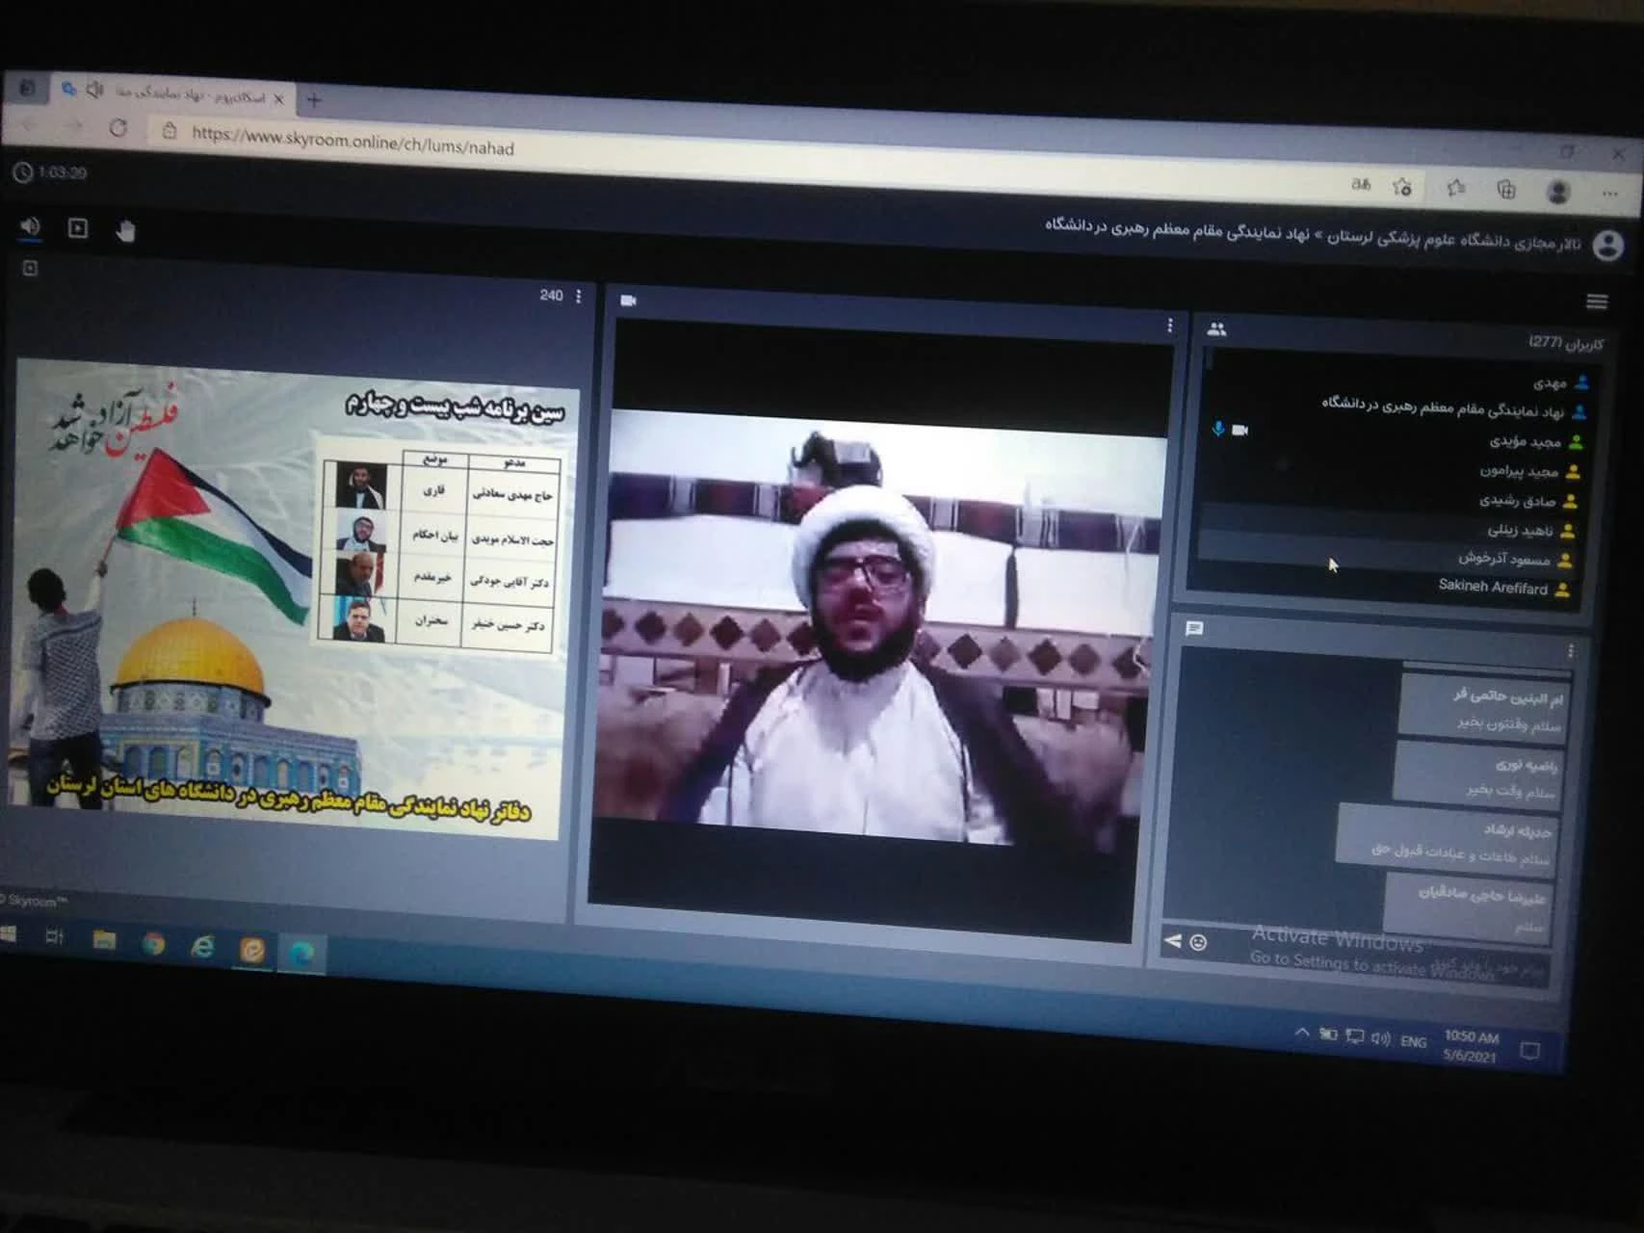The image size is (1644, 1233).
Task: Click the users list people icon
Action: [1216, 329]
